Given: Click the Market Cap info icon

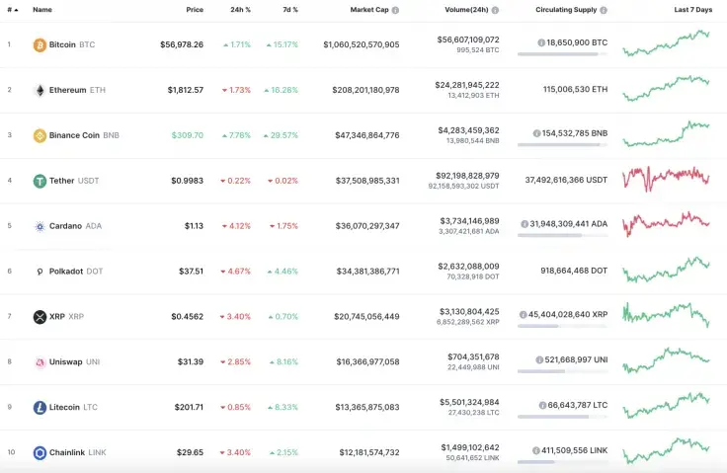Looking at the screenshot, I should [395, 10].
